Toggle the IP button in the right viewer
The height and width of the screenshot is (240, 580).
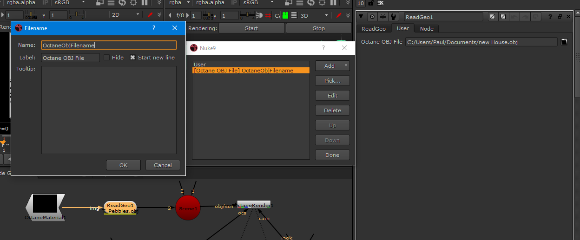[234, 3]
